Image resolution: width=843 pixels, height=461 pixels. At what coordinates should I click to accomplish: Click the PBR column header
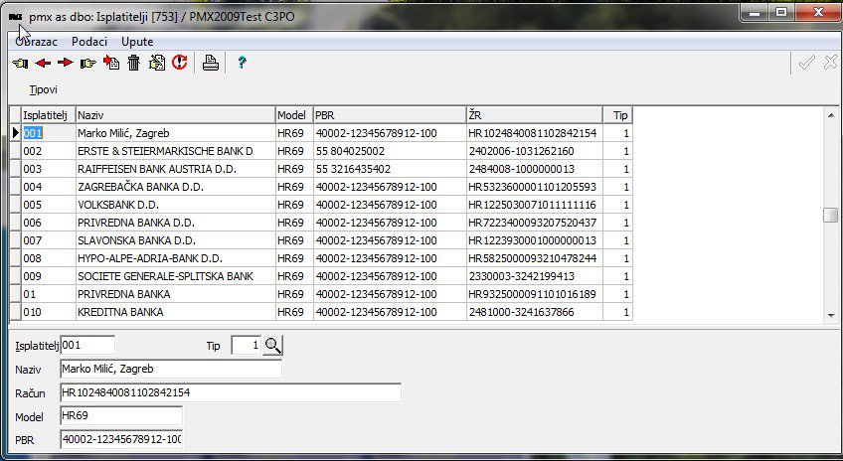point(390,115)
